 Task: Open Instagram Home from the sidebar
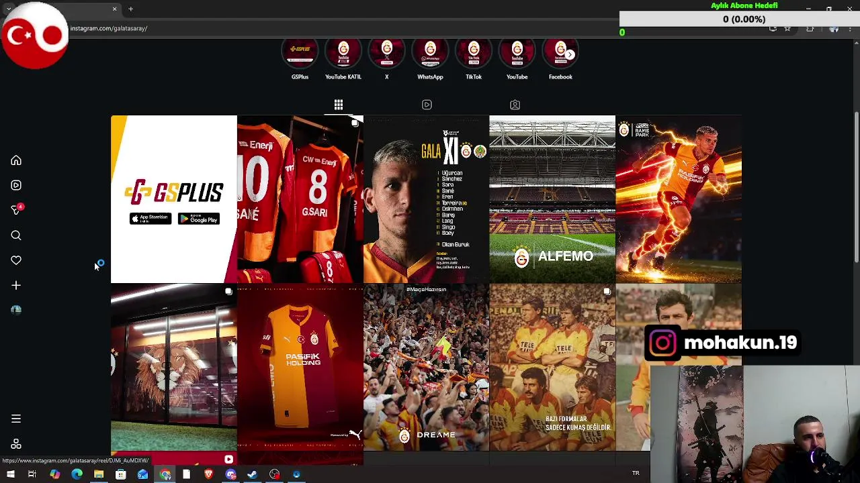[x=16, y=160]
